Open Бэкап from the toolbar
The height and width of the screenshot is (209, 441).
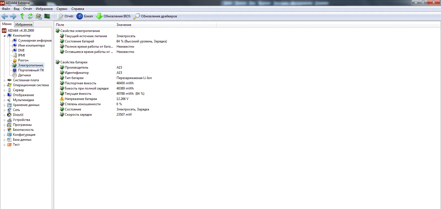pos(85,16)
